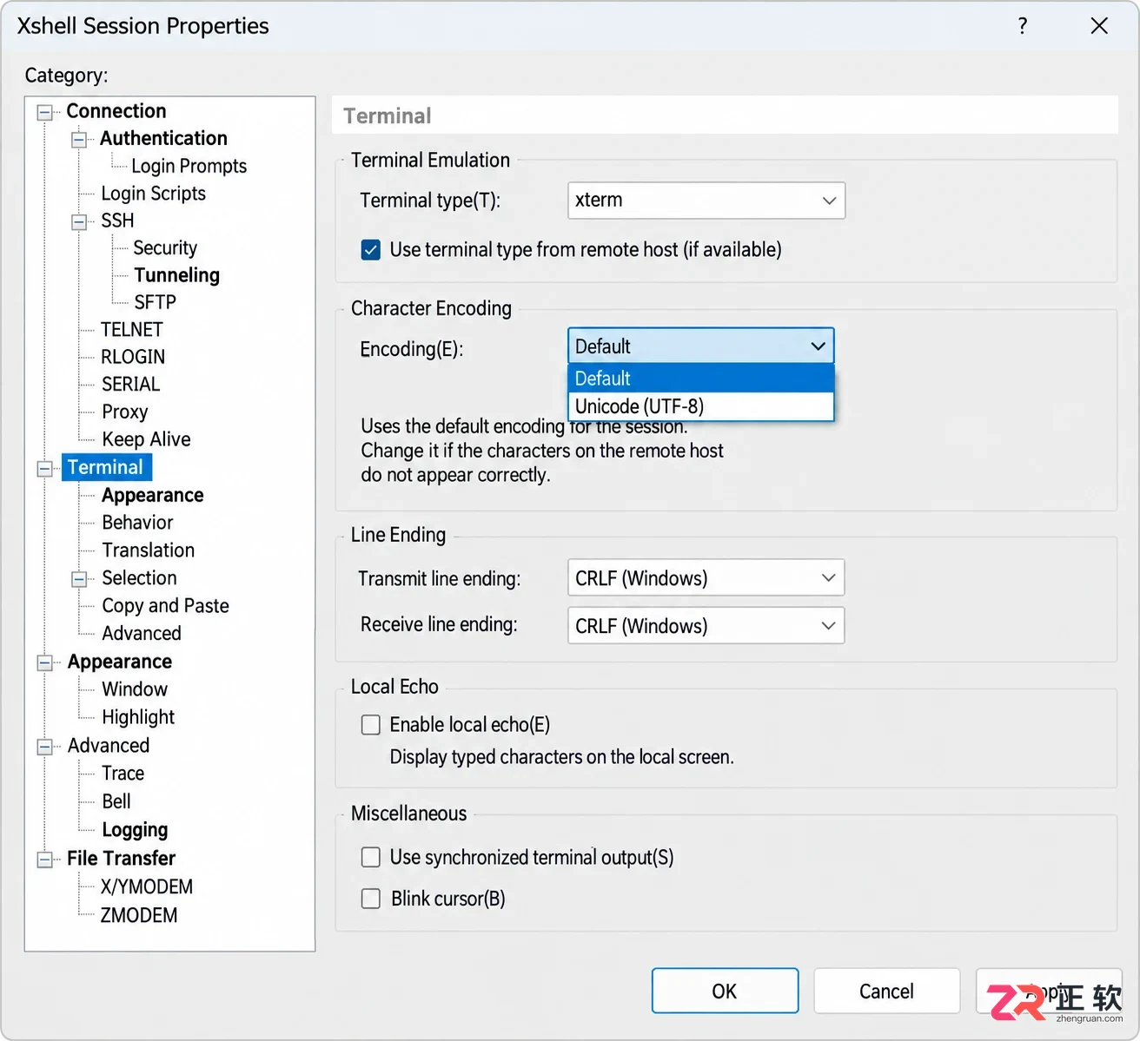Screen dimensions: 1140x1041
Task: Select Translation under Terminal
Action: 148,550
